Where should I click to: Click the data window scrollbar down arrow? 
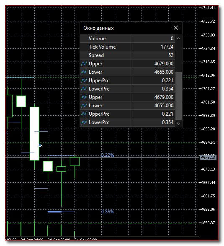(x=178, y=124)
